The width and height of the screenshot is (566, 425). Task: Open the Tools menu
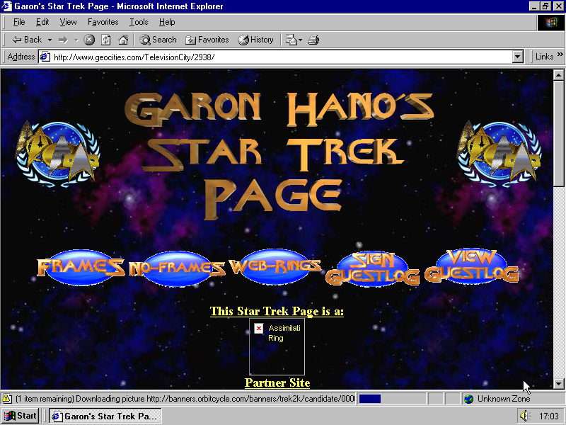(x=139, y=22)
